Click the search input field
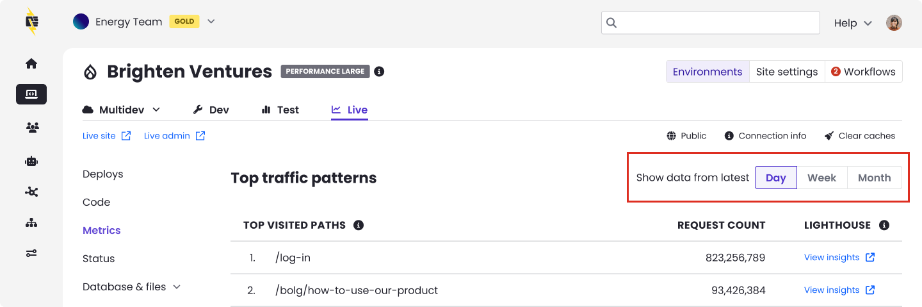 (x=711, y=22)
